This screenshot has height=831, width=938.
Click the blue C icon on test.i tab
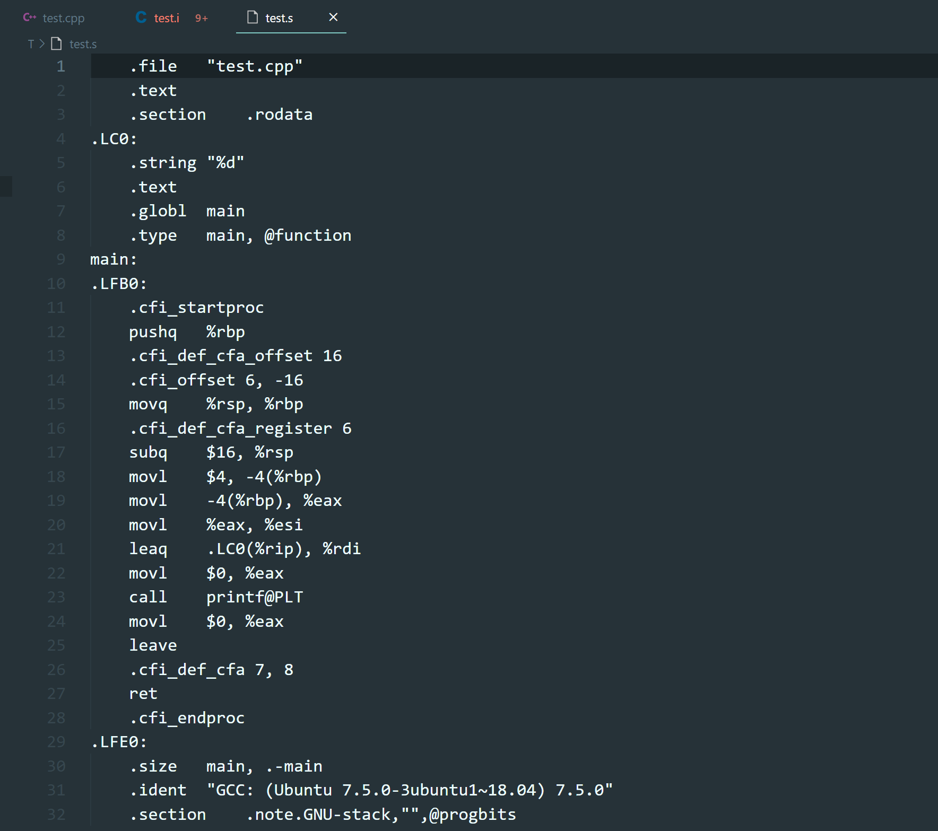[x=141, y=18]
